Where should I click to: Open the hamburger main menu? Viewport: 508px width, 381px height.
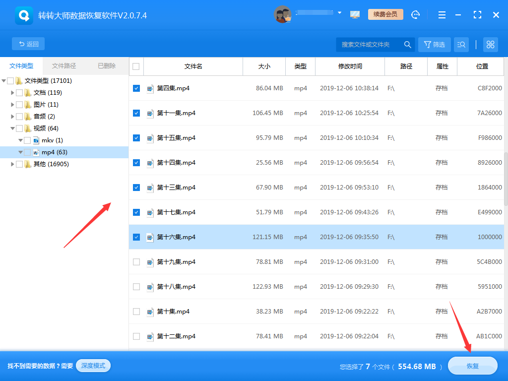tap(442, 15)
